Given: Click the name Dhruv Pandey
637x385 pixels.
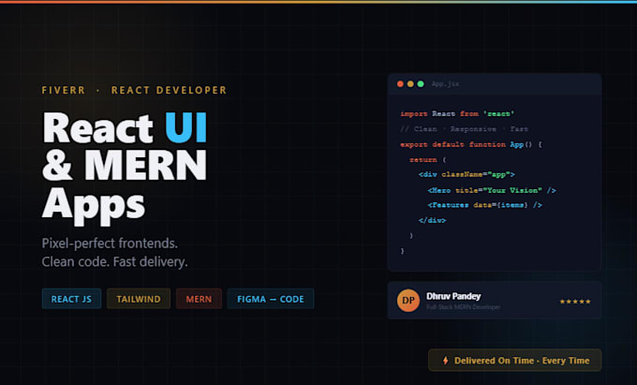Looking at the screenshot, I should [x=453, y=296].
